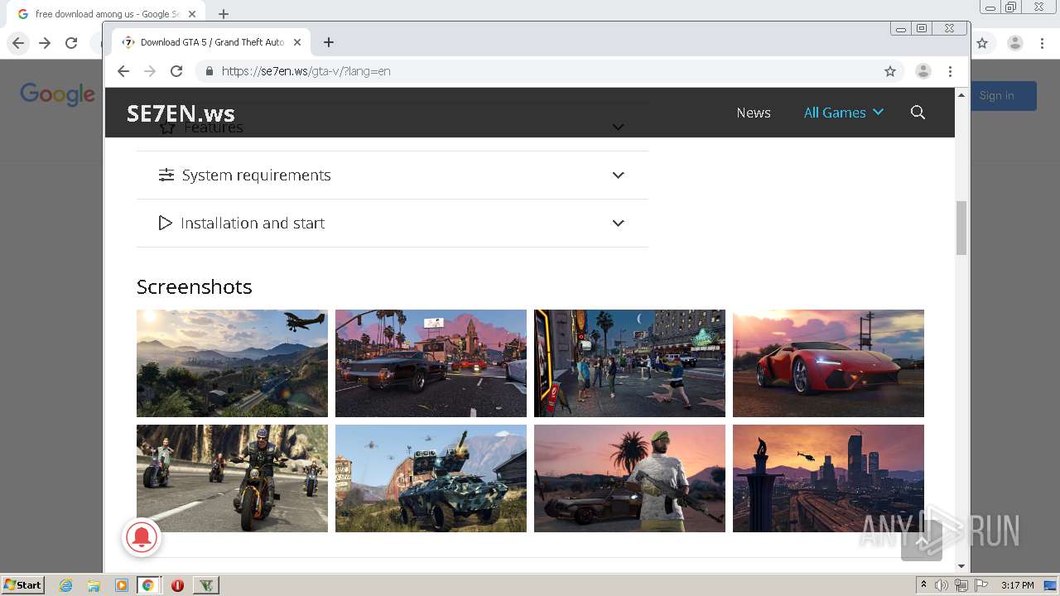
Task: Reload the SE7EN.ws page
Action: pos(176,71)
